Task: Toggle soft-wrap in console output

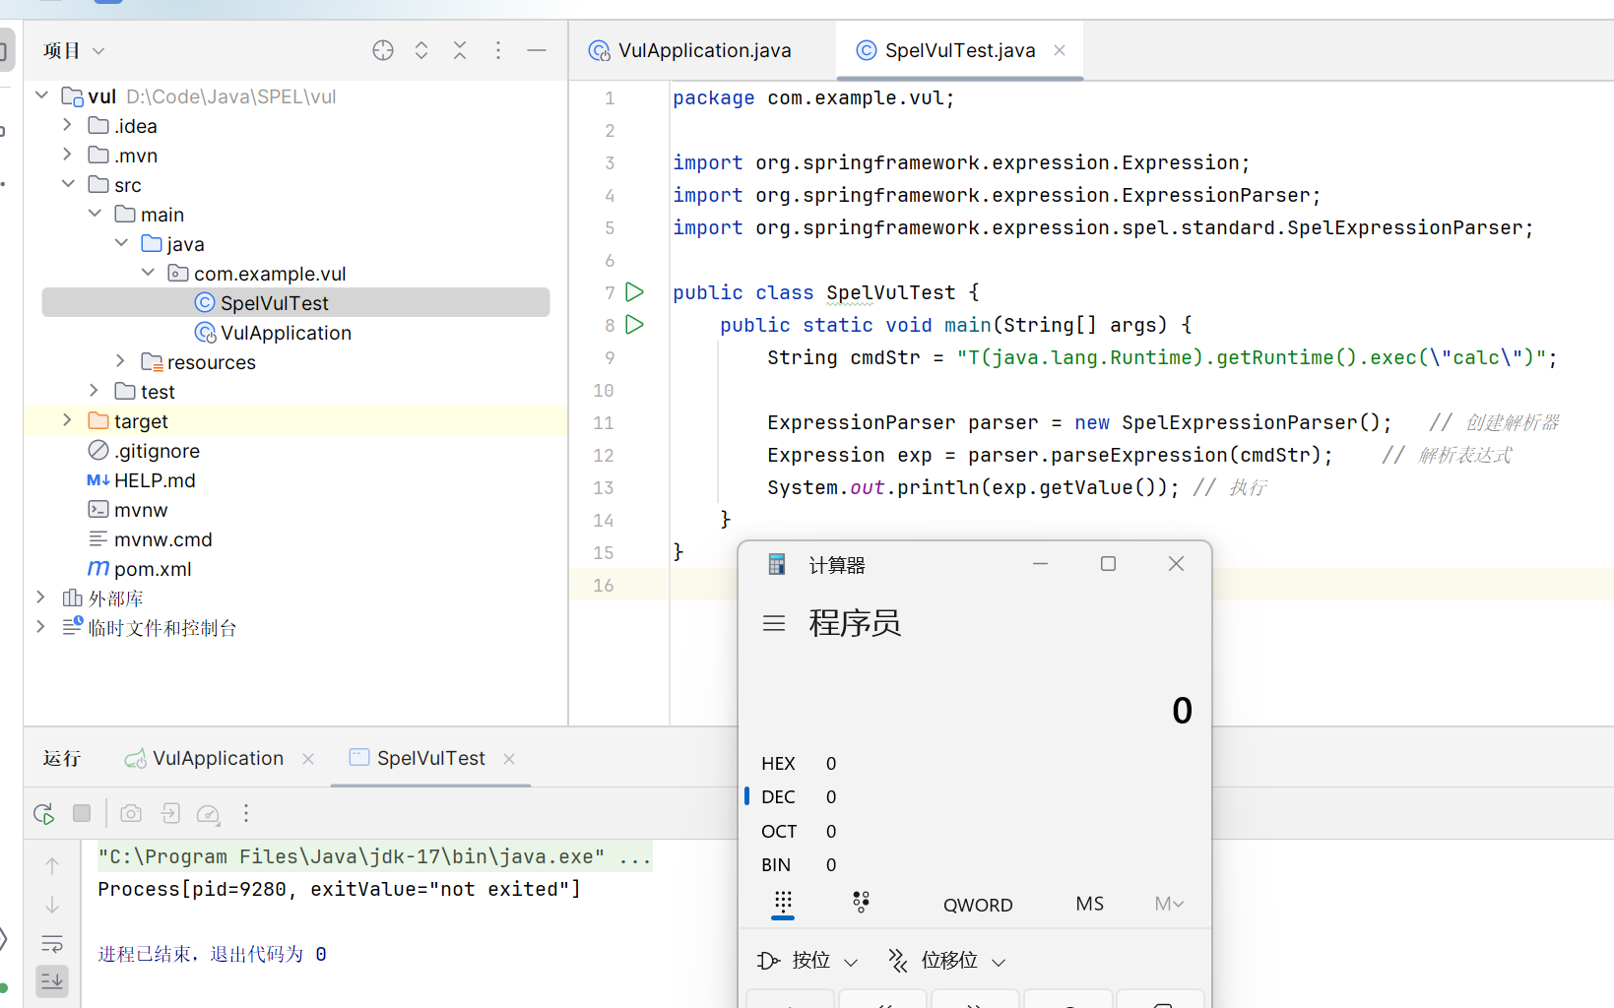Action: [x=52, y=943]
